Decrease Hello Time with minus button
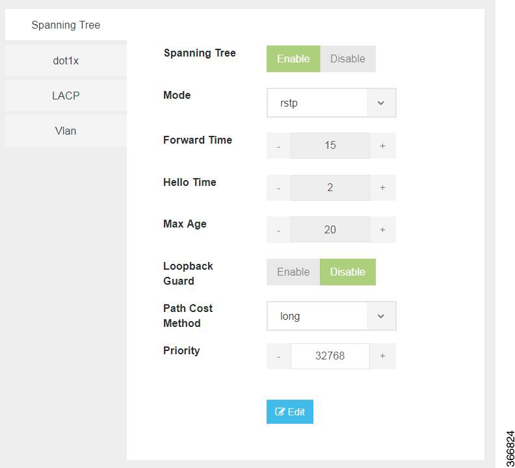 pos(278,188)
